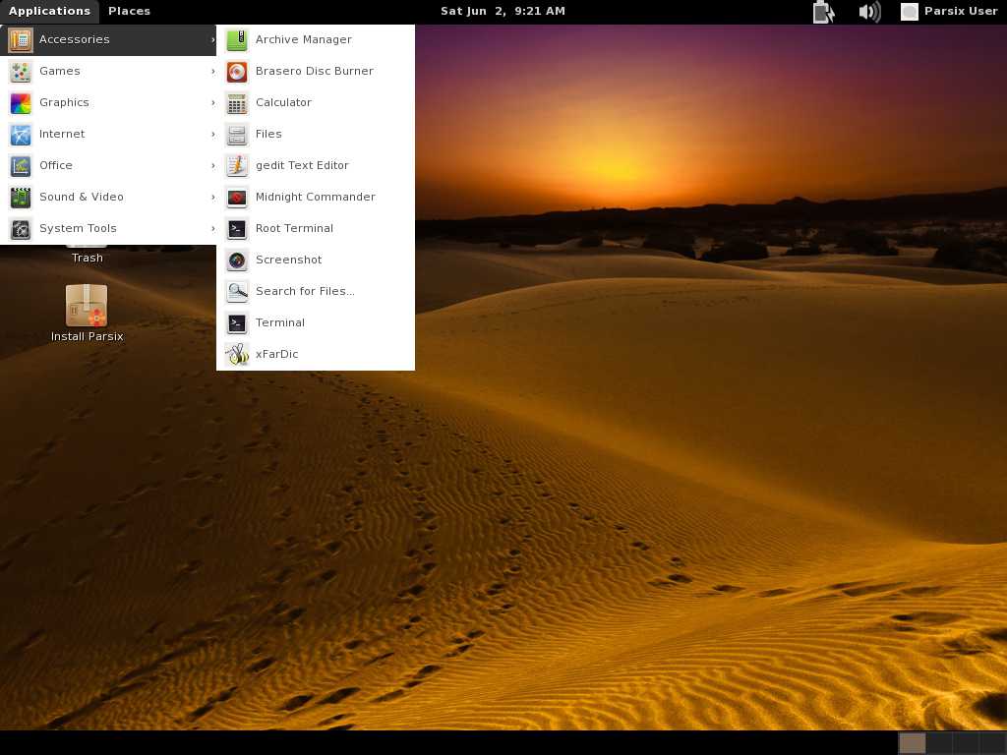1007x755 pixels.
Task: Start the Screenshot tool icon
Action: click(237, 261)
